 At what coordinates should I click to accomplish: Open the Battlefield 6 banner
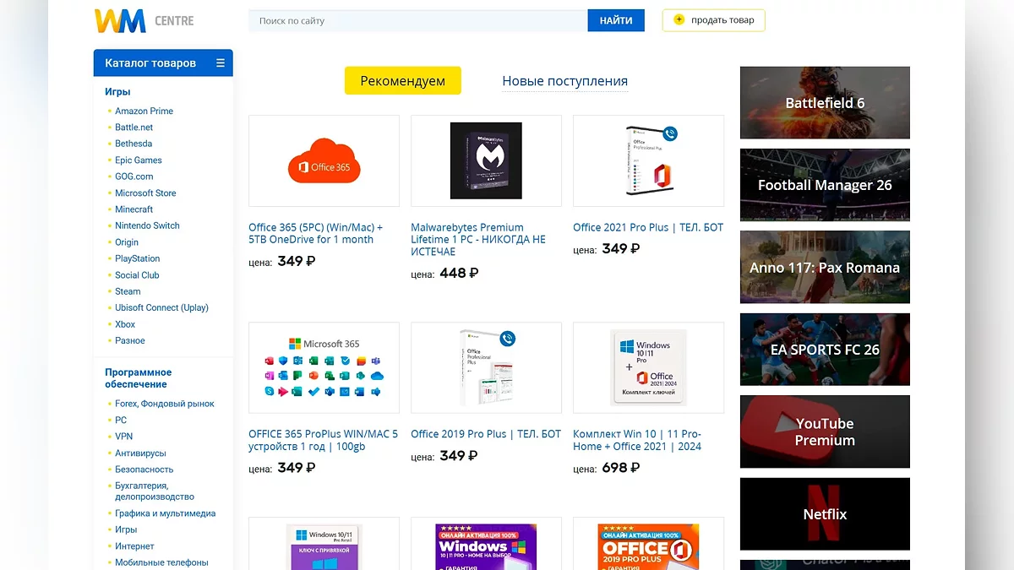(x=825, y=103)
